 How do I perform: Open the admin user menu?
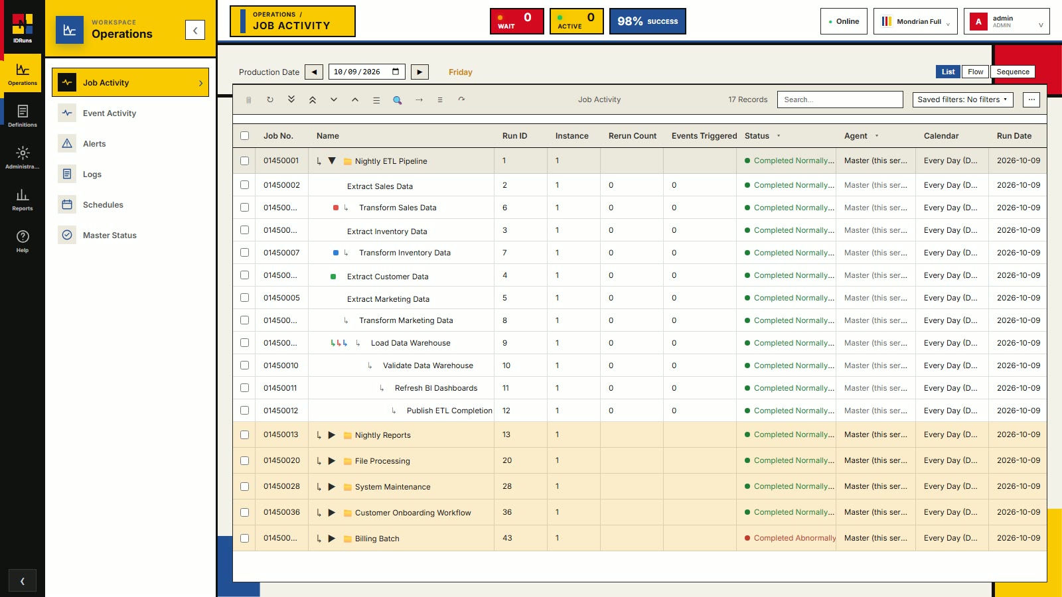click(1007, 21)
